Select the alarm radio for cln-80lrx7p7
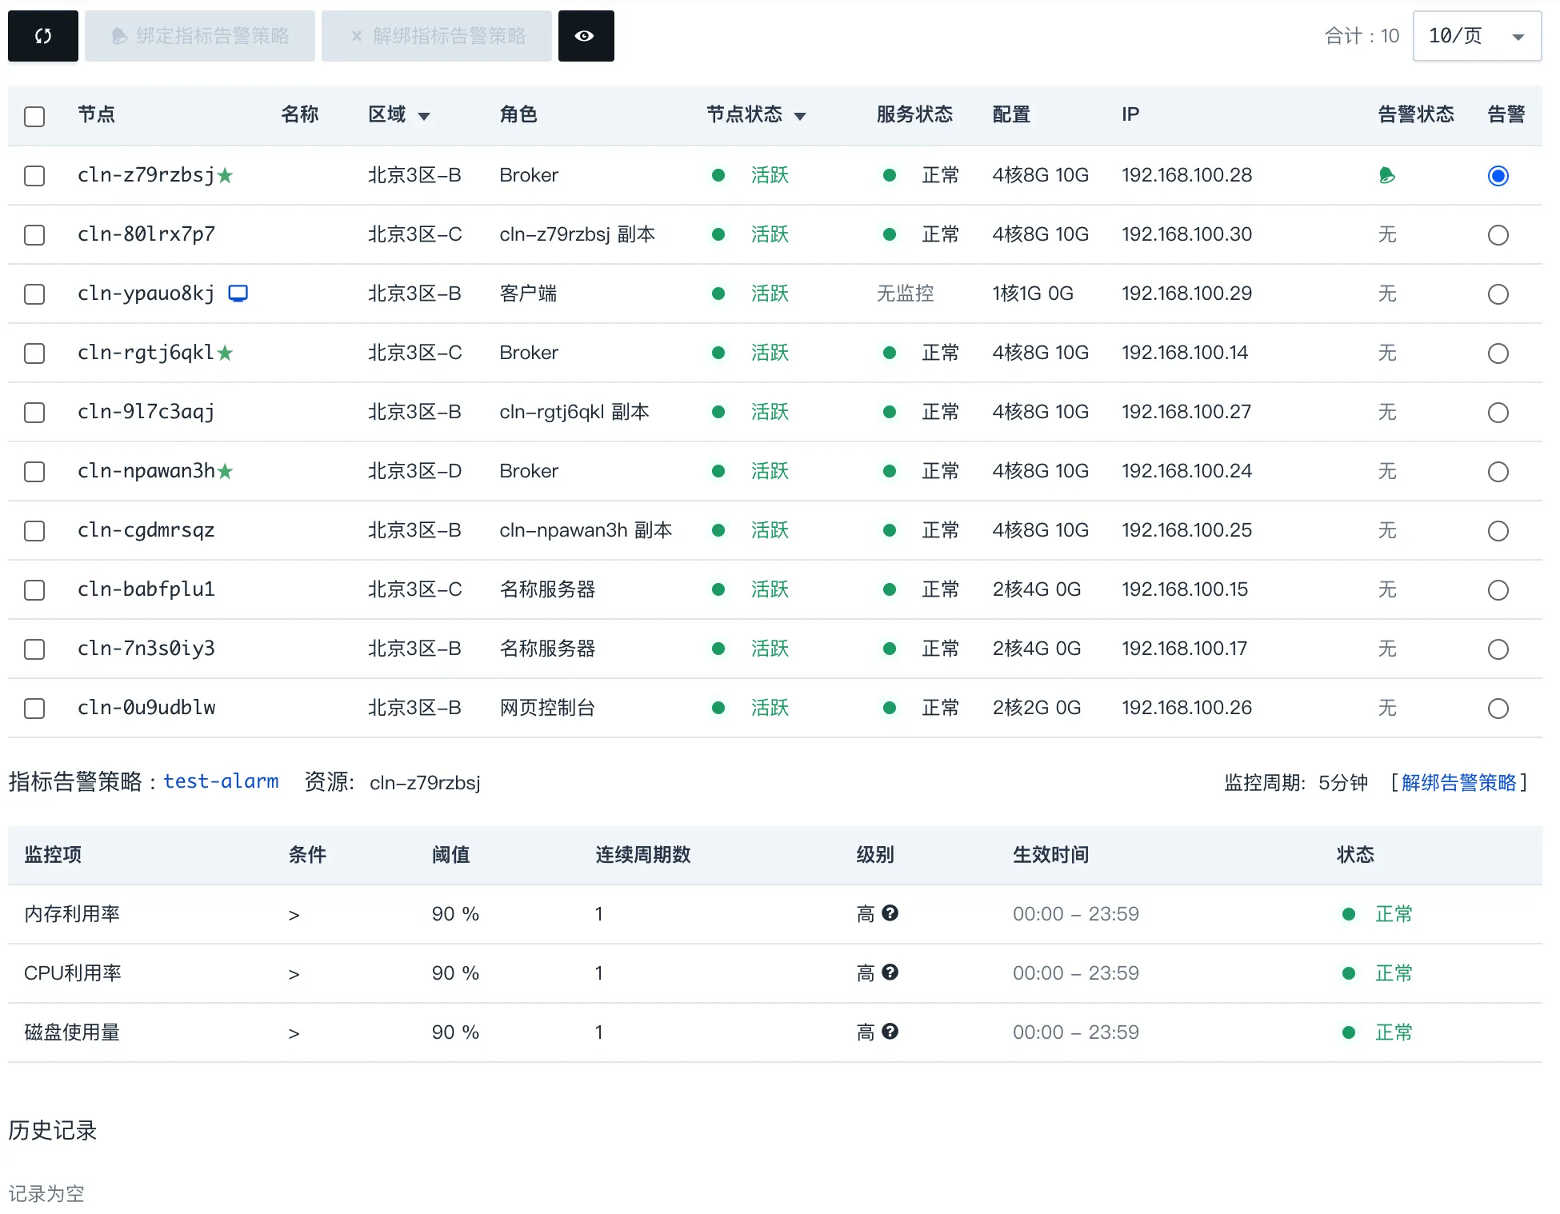Viewport: 1560px width, 1214px height. pyautogui.click(x=1498, y=235)
